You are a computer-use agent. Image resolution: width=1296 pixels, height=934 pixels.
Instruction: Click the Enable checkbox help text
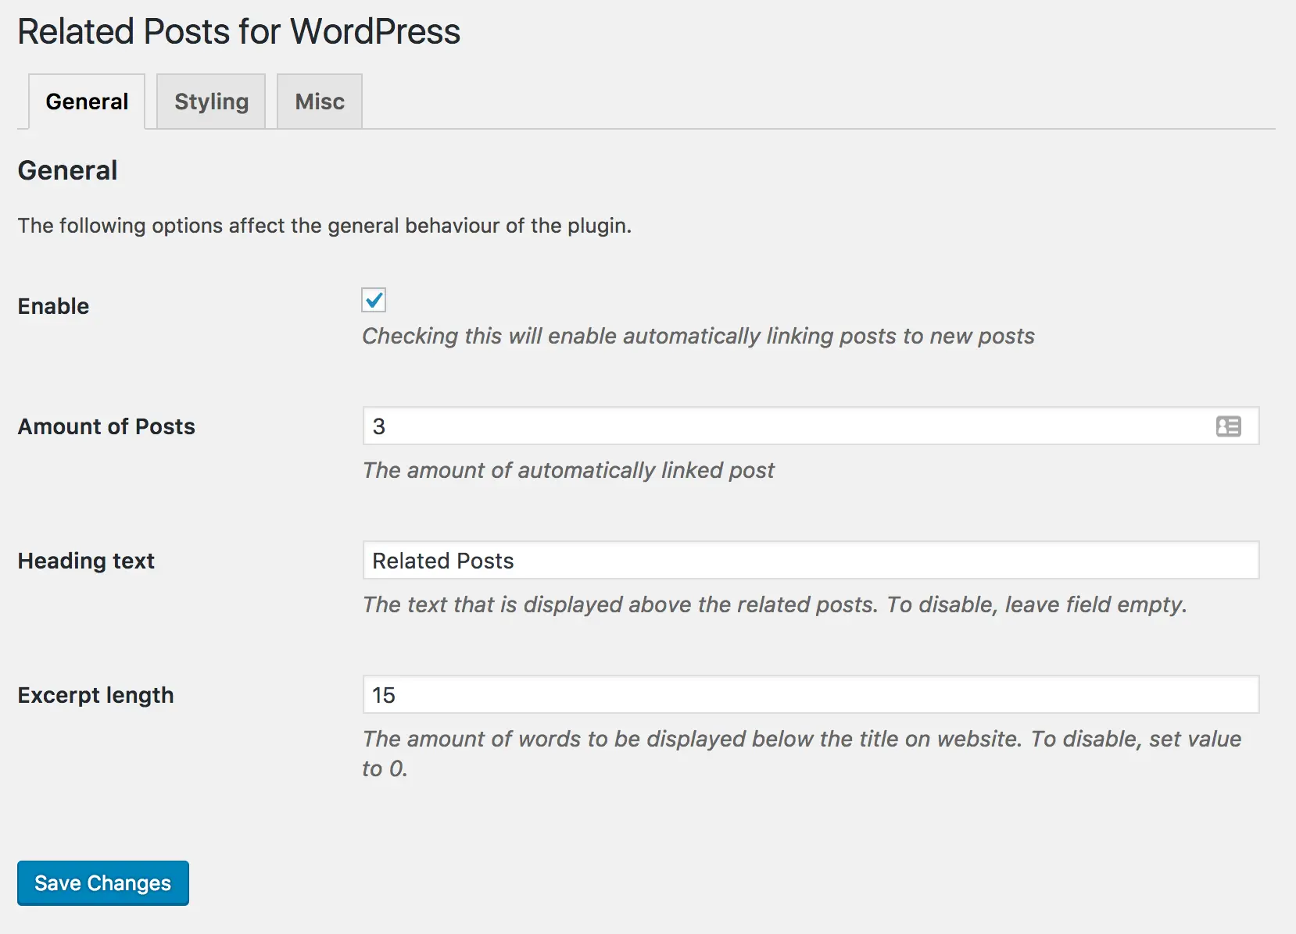(698, 336)
